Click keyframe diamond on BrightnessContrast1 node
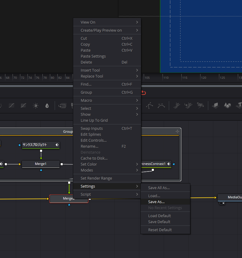The width and height of the screenshot is (242, 258). (169, 164)
